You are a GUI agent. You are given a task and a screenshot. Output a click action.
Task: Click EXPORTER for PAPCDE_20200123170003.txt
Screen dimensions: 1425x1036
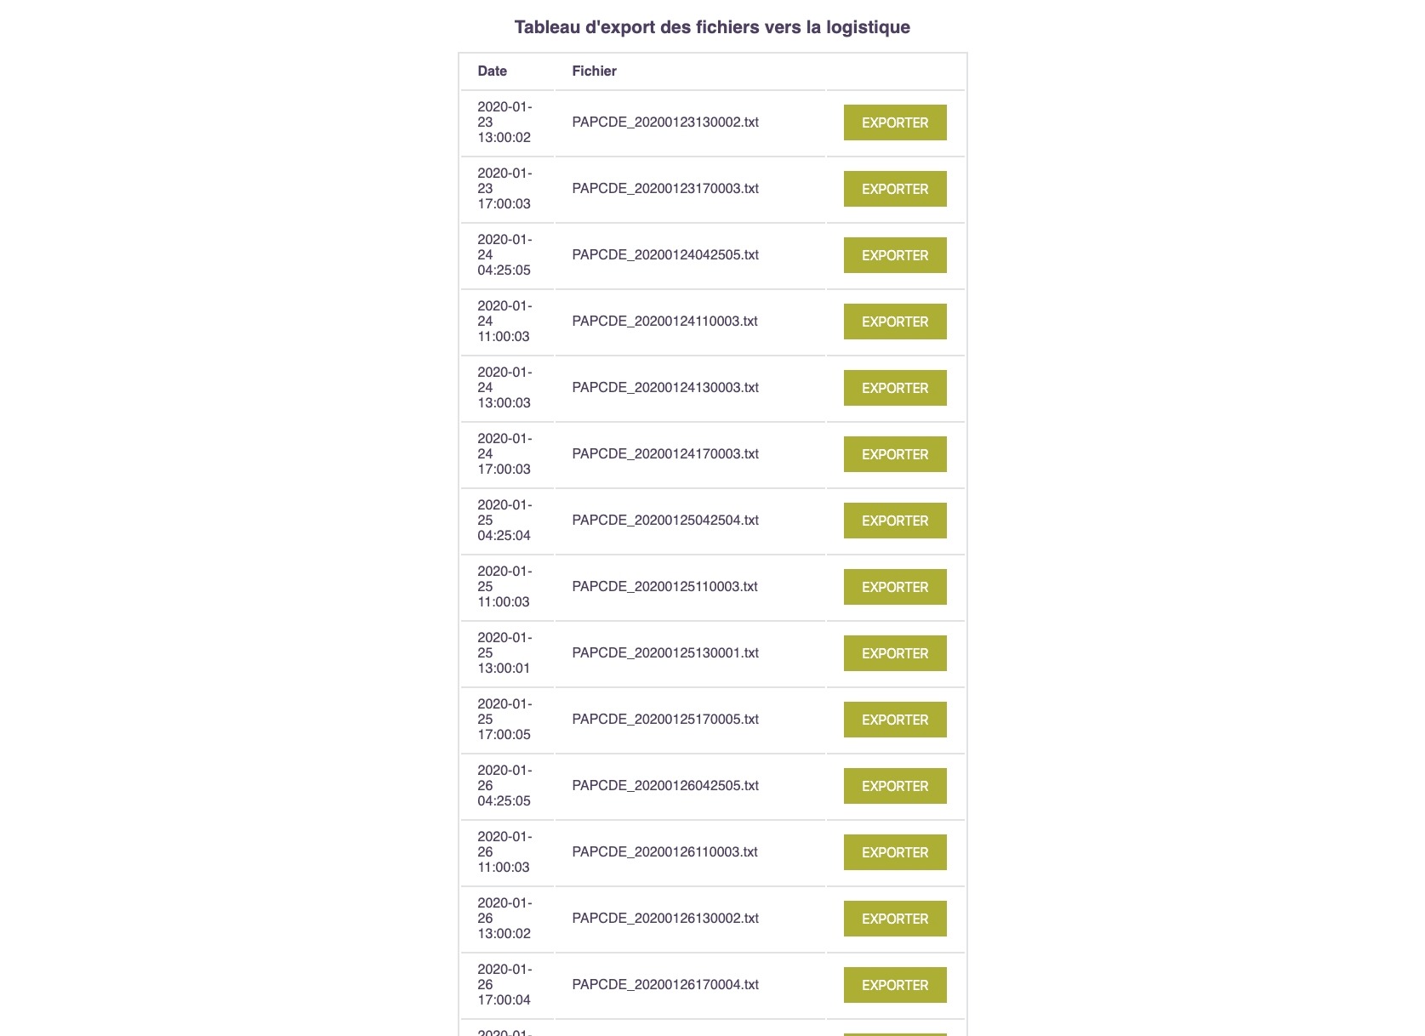coord(894,189)
